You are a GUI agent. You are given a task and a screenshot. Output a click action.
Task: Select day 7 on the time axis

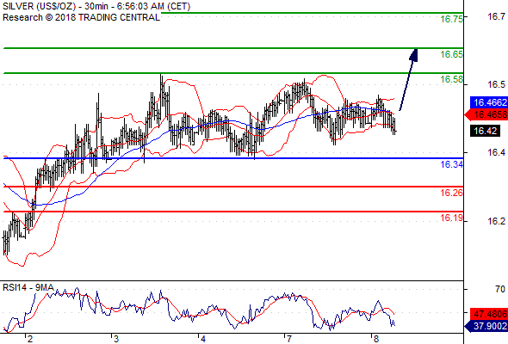click(289, 339)
